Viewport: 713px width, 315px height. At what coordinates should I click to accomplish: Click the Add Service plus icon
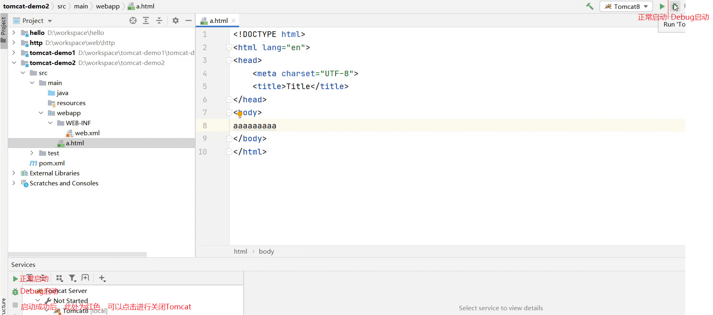click(102, 278)
